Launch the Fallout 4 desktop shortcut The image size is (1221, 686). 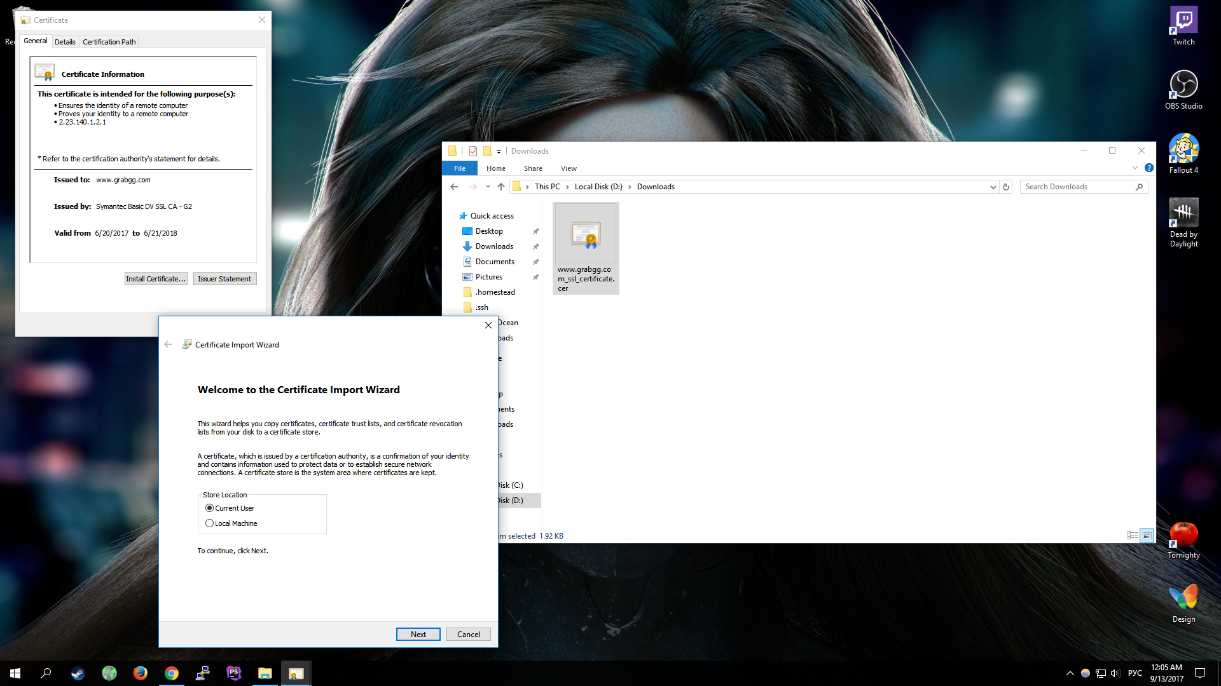[x=1183, y=154]
